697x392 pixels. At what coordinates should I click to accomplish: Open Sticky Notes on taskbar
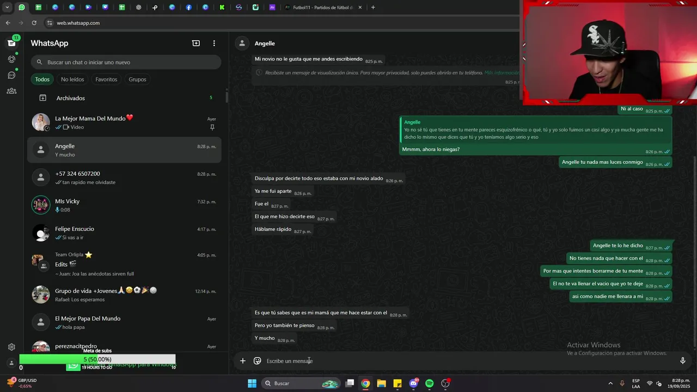pyautogui.click(x=398, y=383)
